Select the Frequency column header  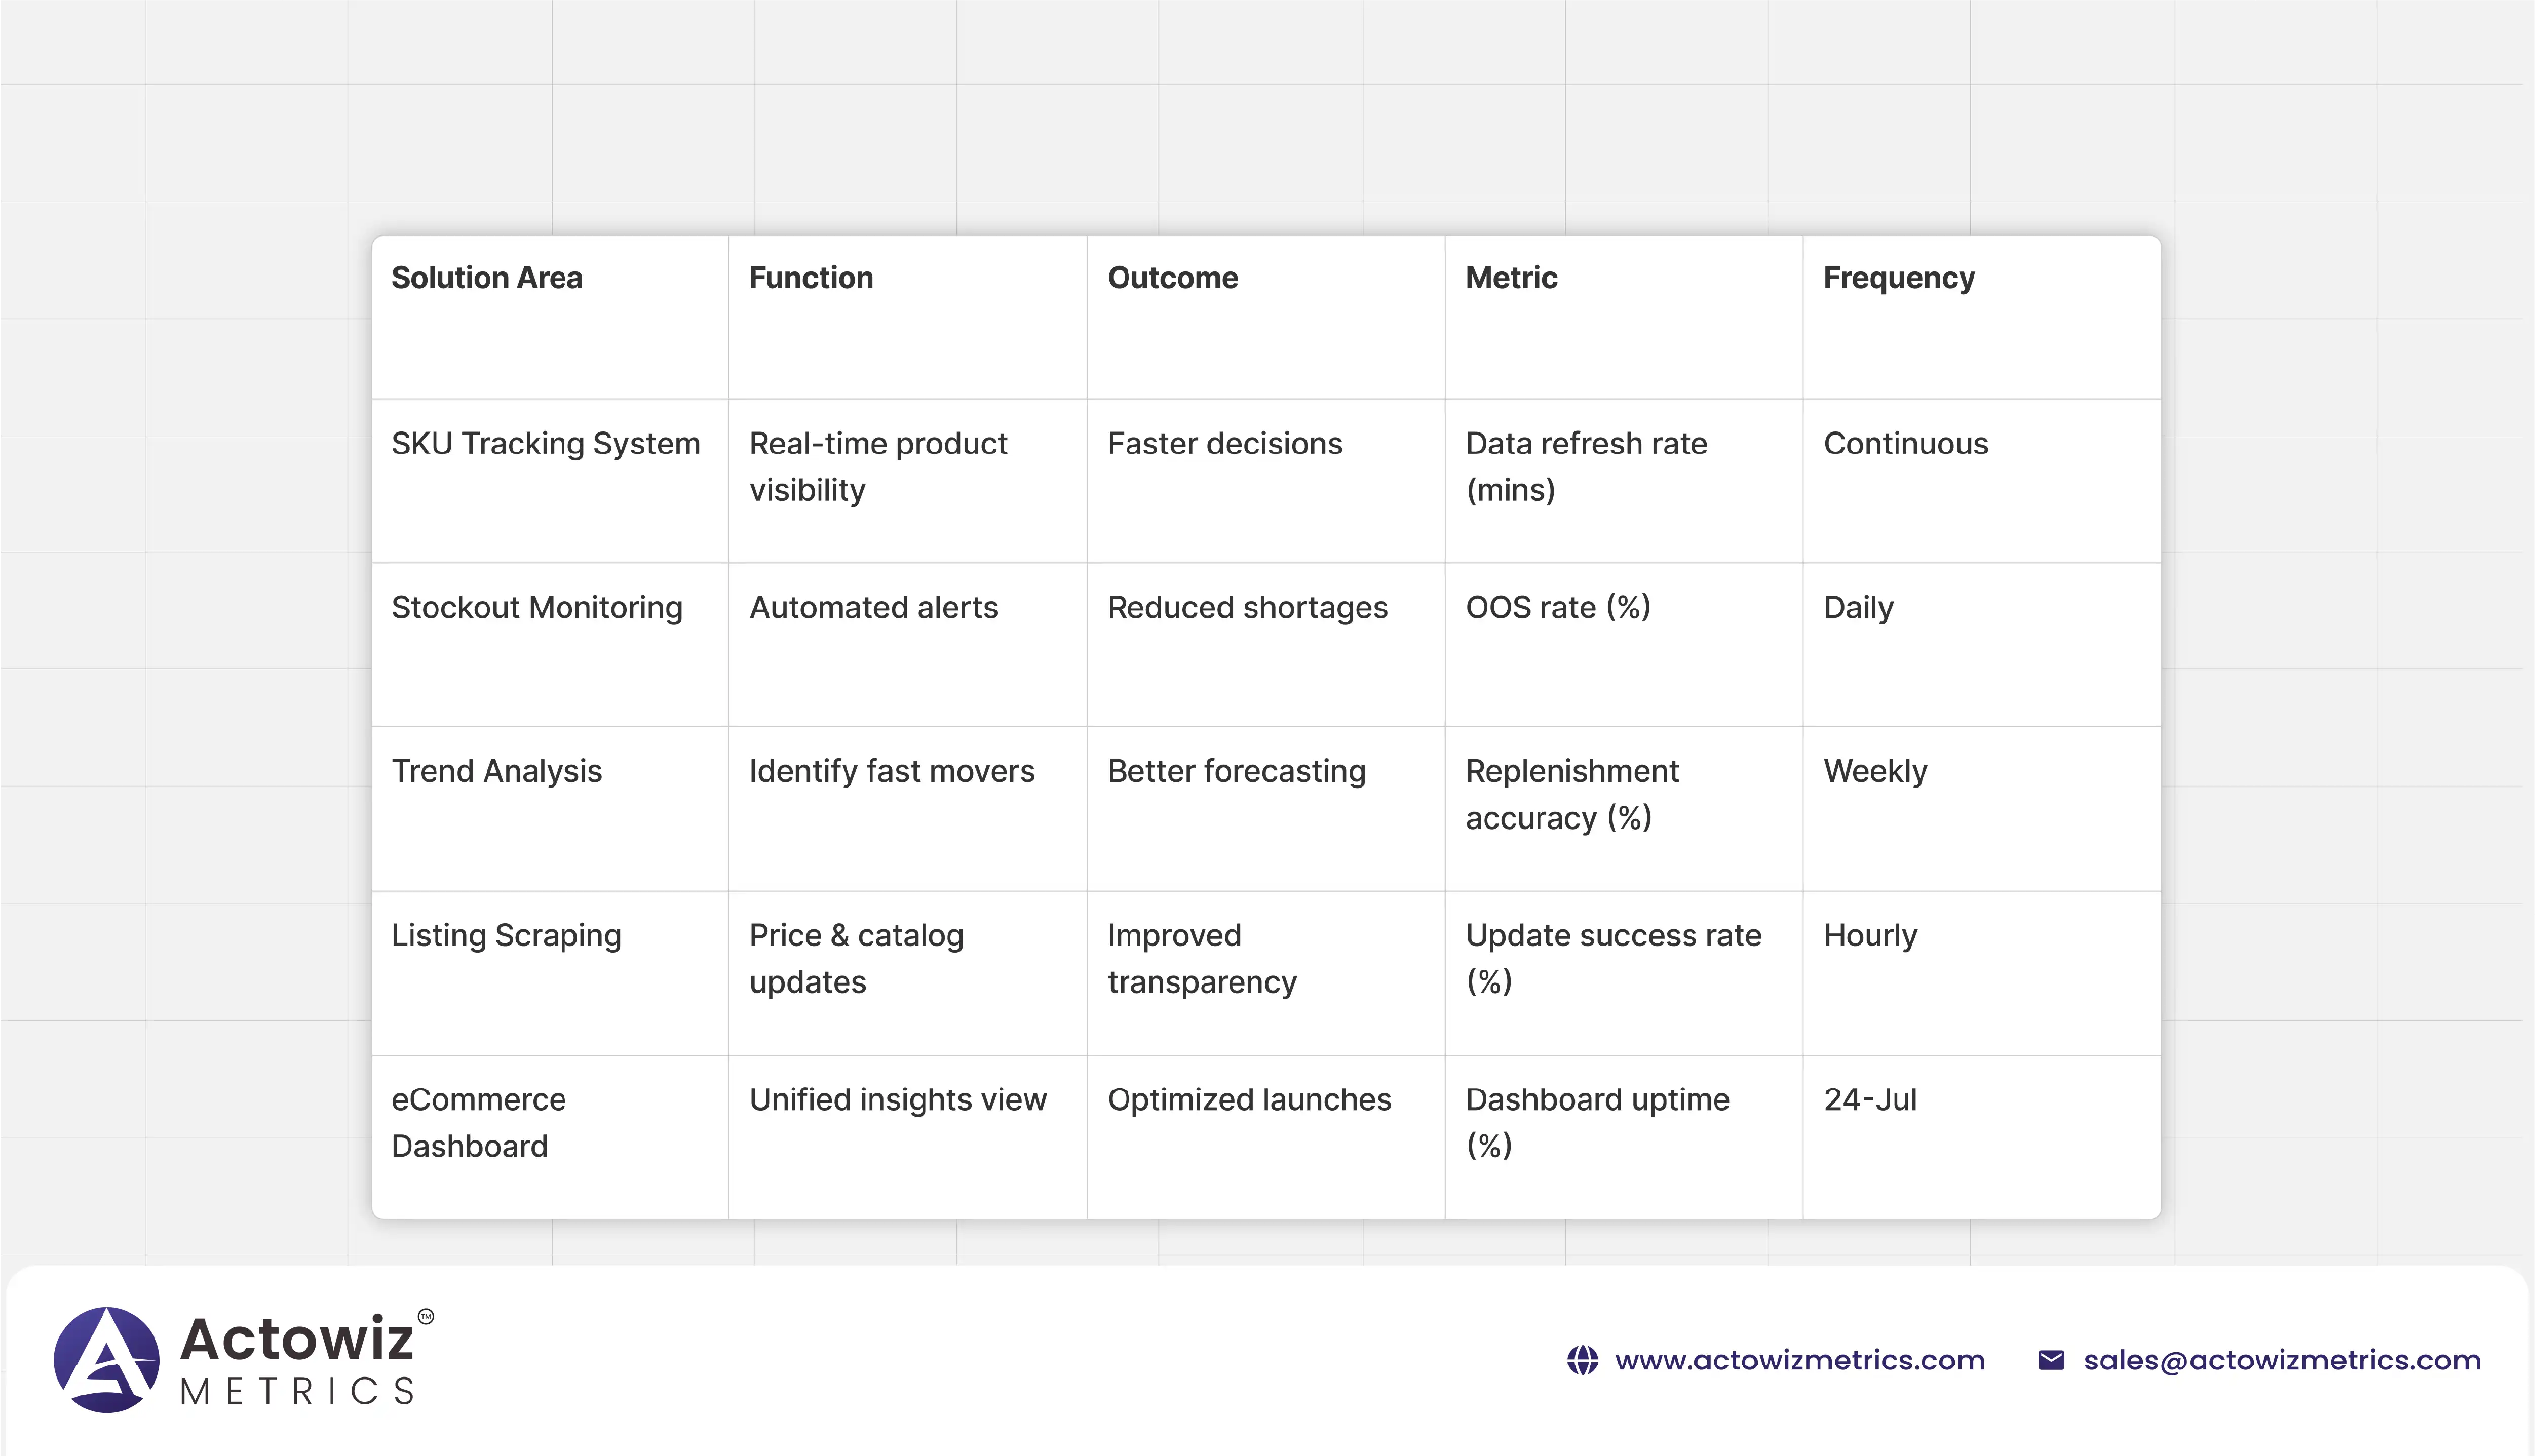1898,278
